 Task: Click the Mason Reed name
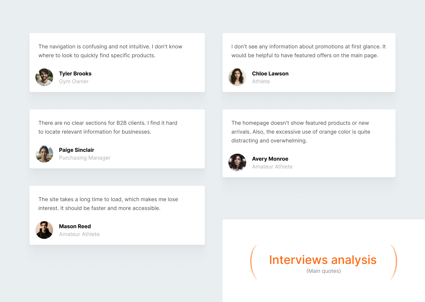(75, 226)
